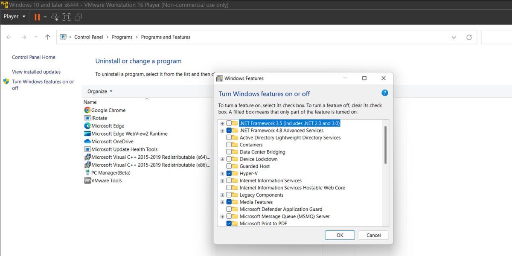Viewport: 512px width, 256px height.
Task: Toggle the Media Features checkbox
Action: point(229,202)
